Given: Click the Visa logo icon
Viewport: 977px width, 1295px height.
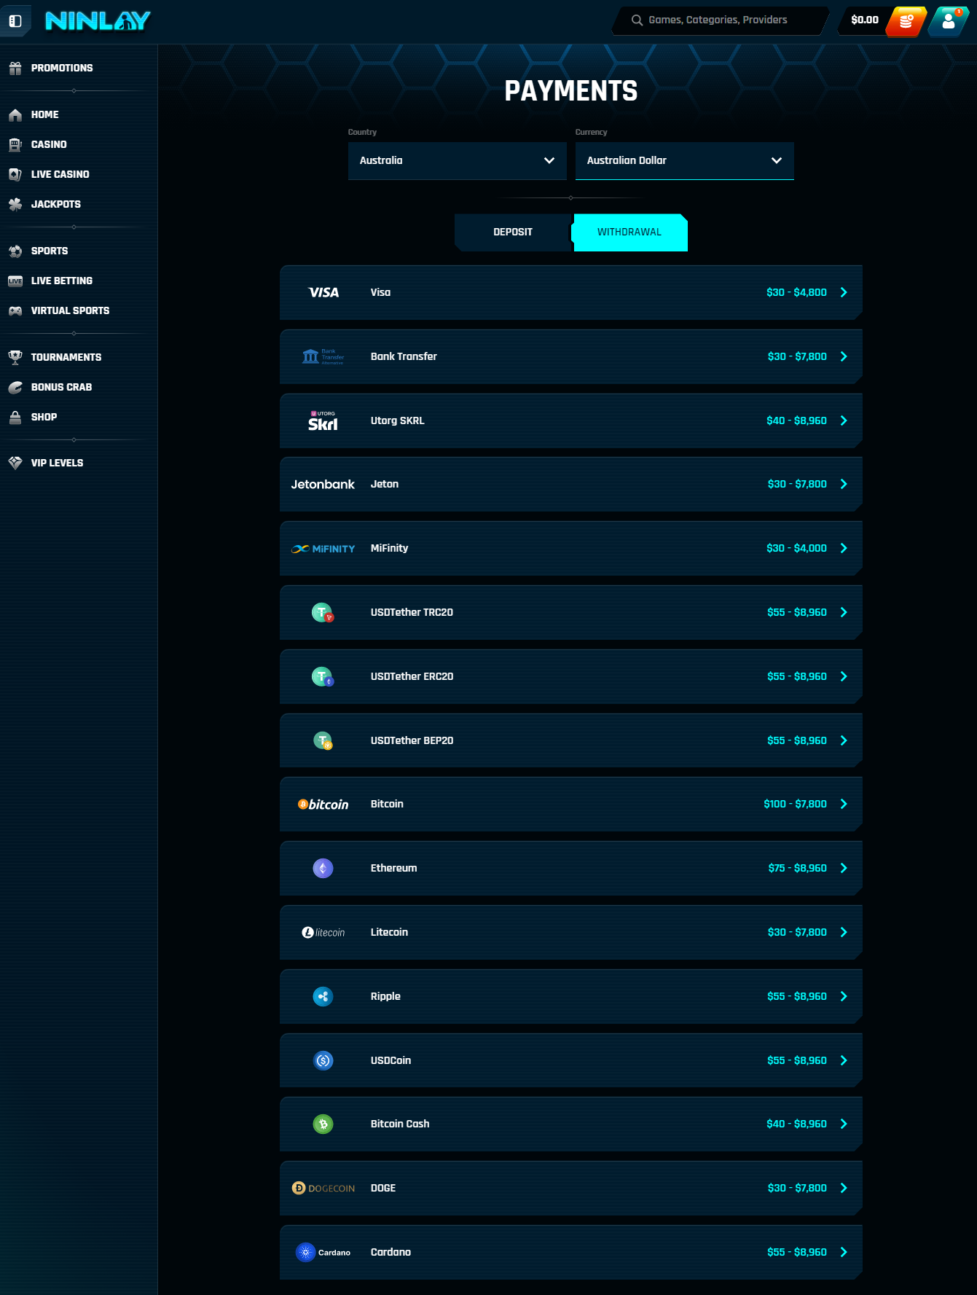Looking at the screenshot, I should [323, 292].
